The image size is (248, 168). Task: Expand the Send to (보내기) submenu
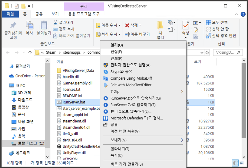(x=143, y=140)
